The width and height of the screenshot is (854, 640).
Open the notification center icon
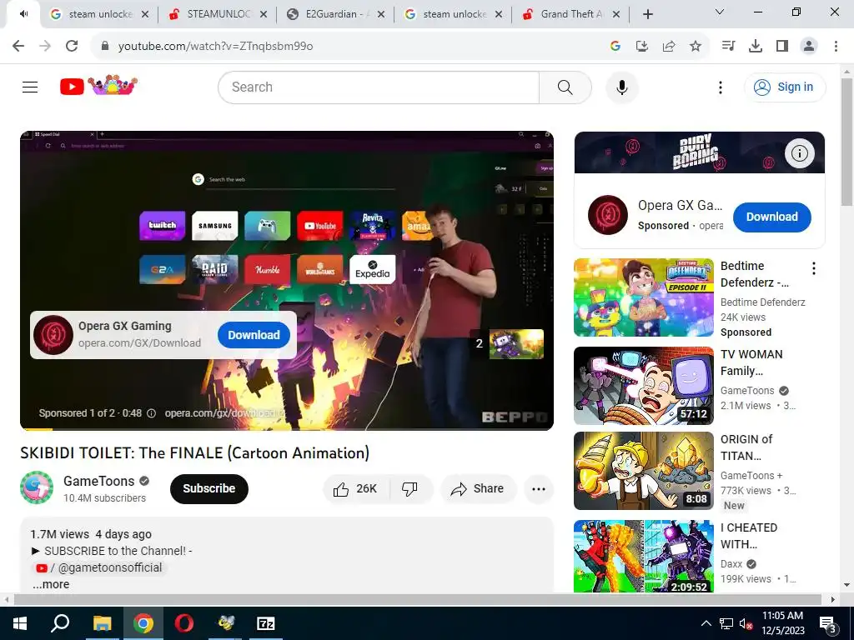(x=828, y=624)
